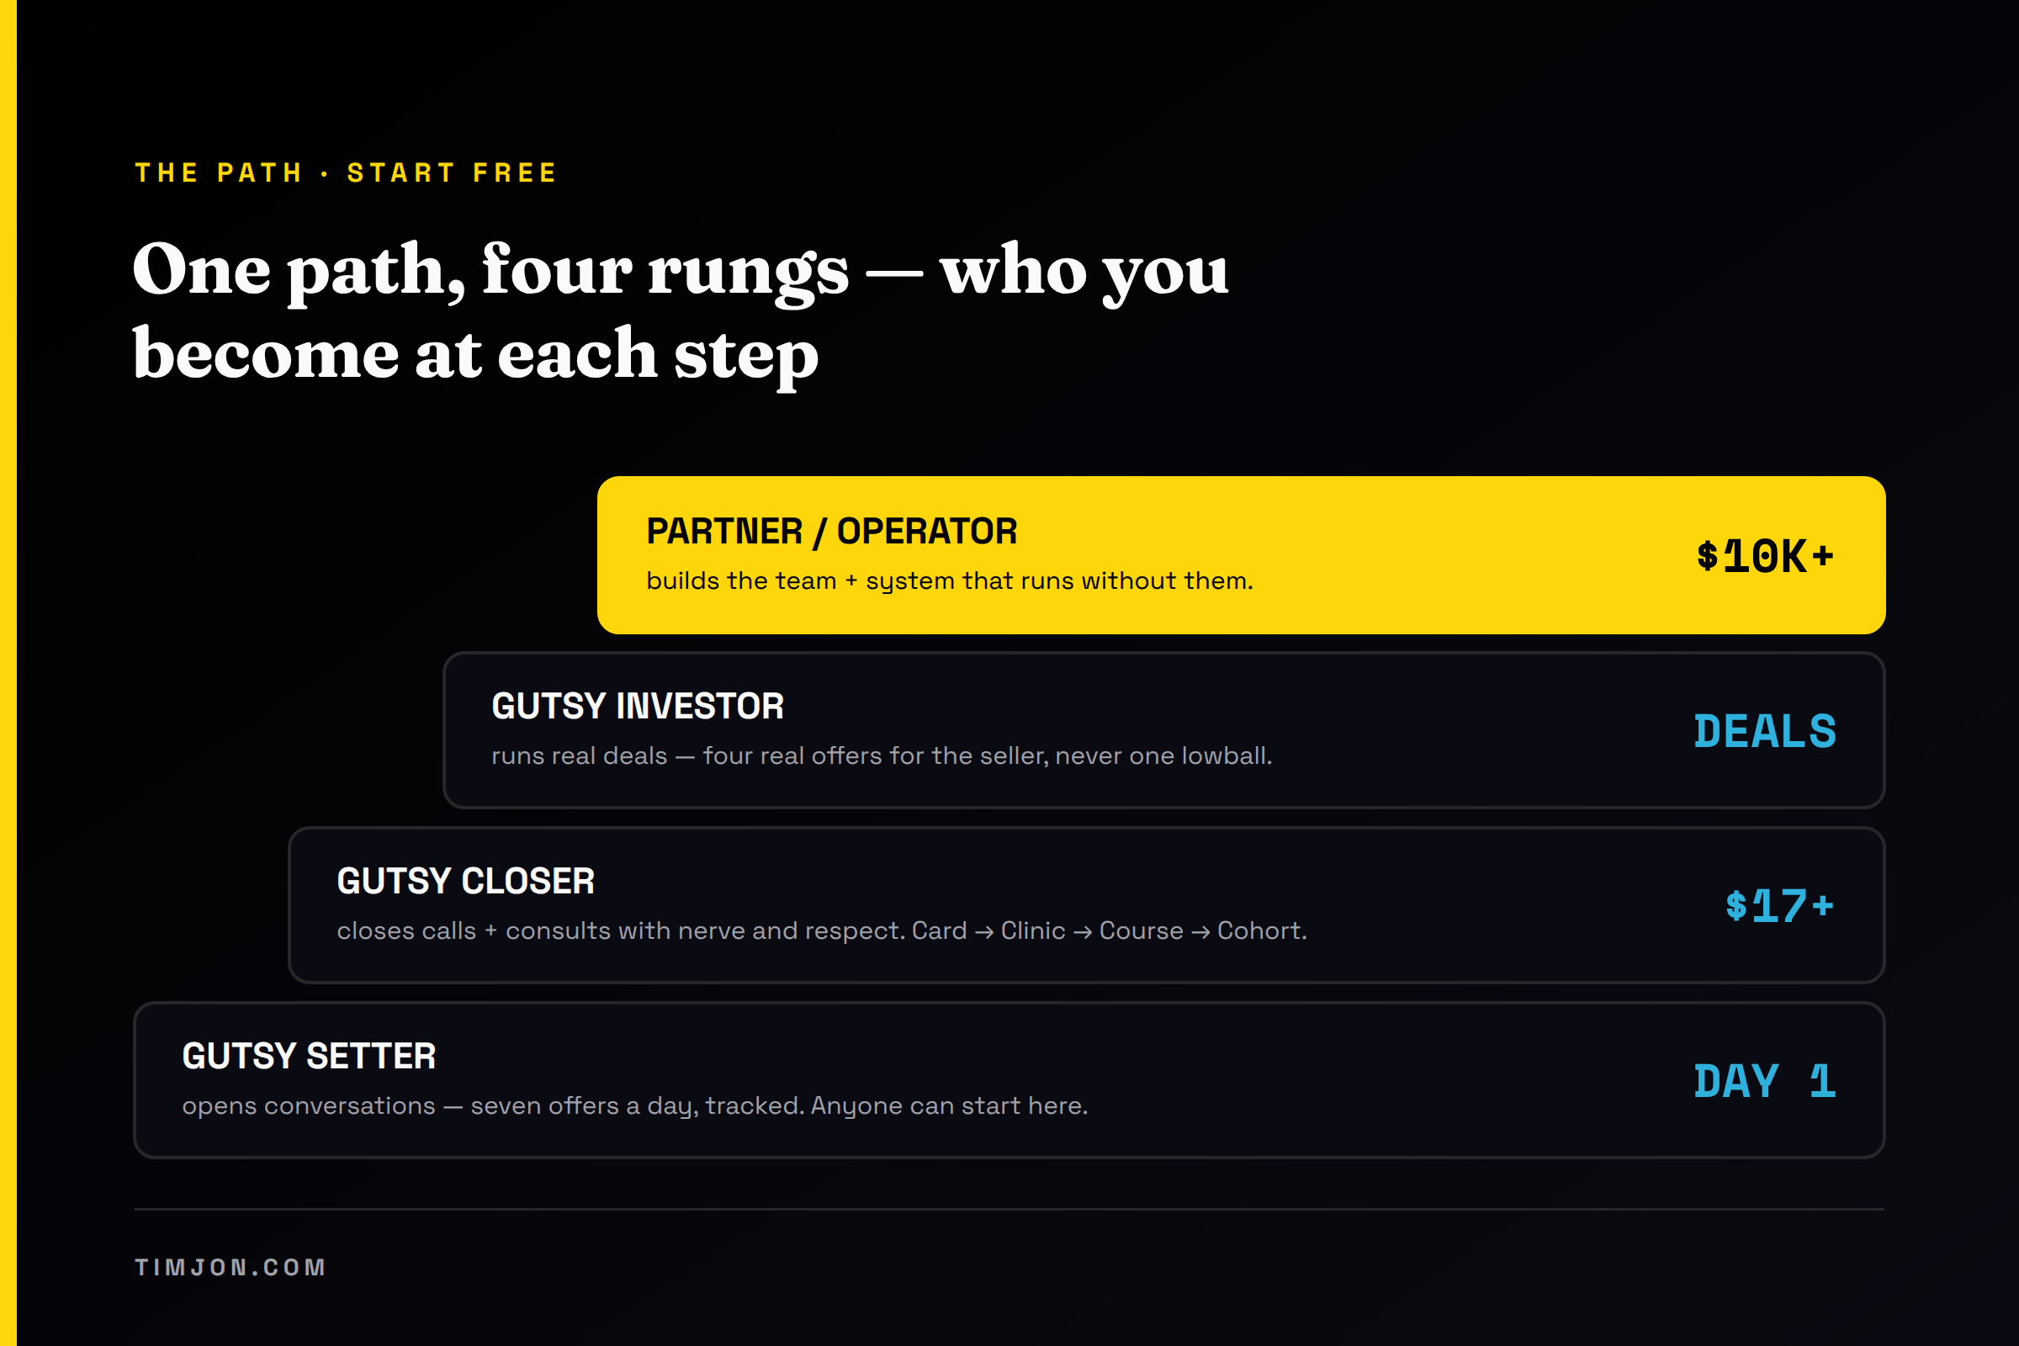This screenshot has width=2019, height=1346.
Task: Open the Gutsy Setter rung
Action: click(x=1010, y=1080)
